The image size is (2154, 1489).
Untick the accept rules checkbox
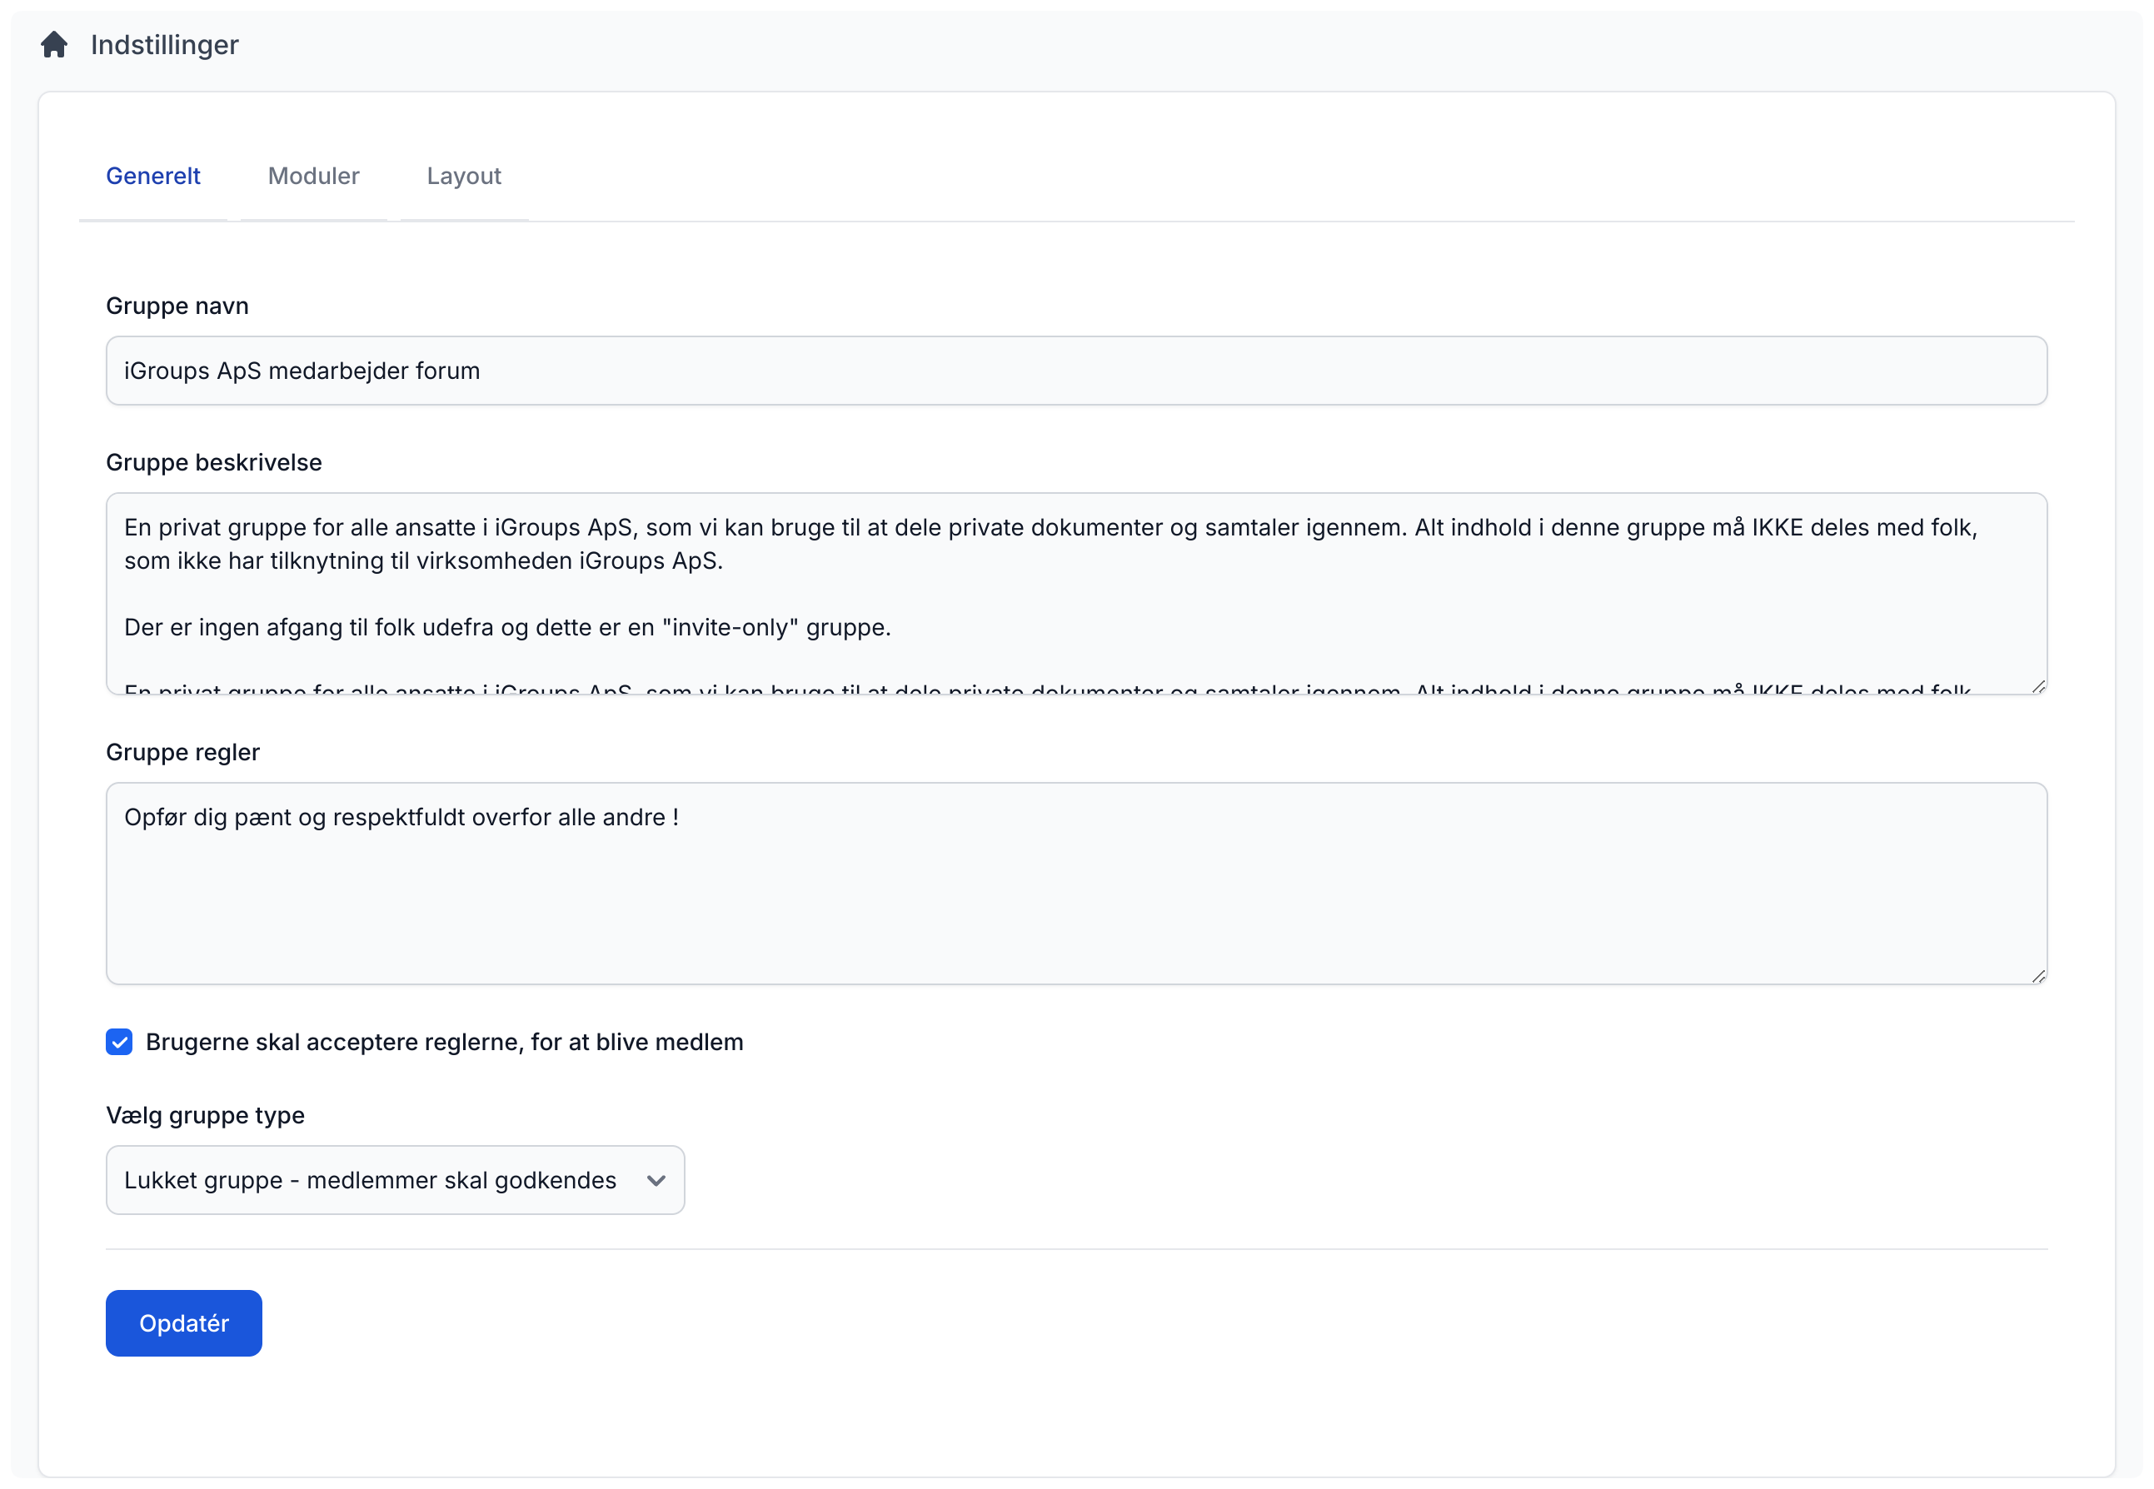click(x=119, y=1042)
